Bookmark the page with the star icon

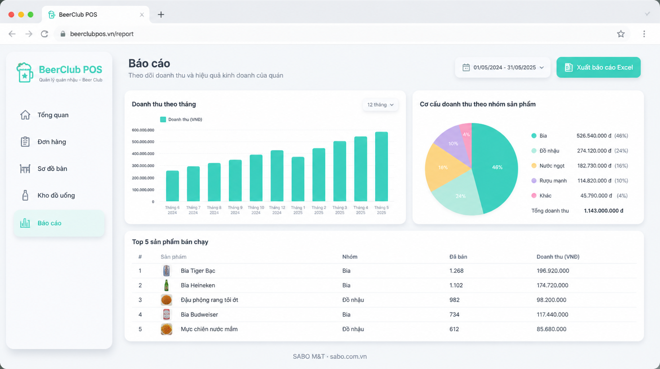[x=621, y=34]
